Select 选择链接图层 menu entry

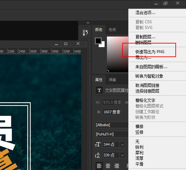147,91
